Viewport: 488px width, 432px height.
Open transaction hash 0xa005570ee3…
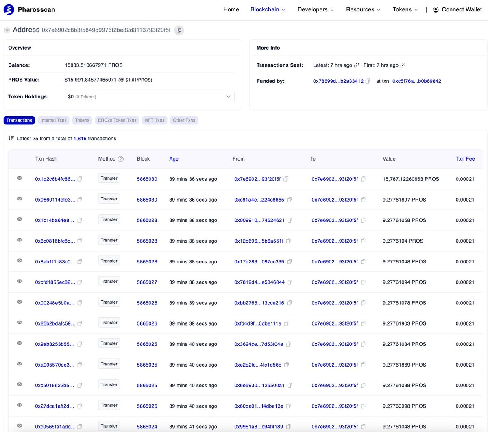55,365
